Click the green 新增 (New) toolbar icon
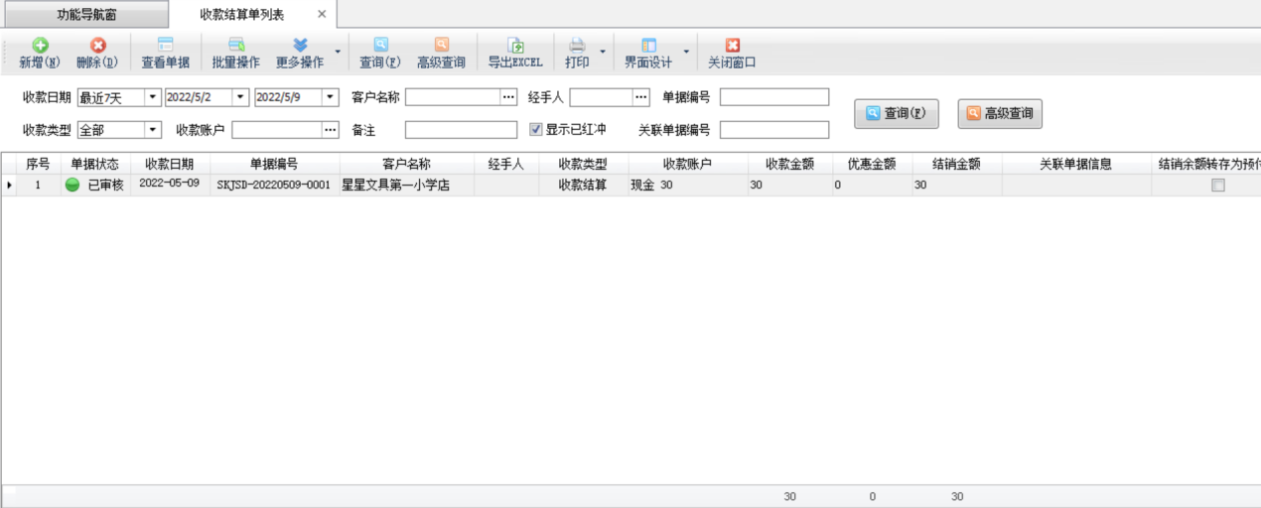Image resolution: width=1261 pixels, height=508 pixels. [x=40, y=46]
